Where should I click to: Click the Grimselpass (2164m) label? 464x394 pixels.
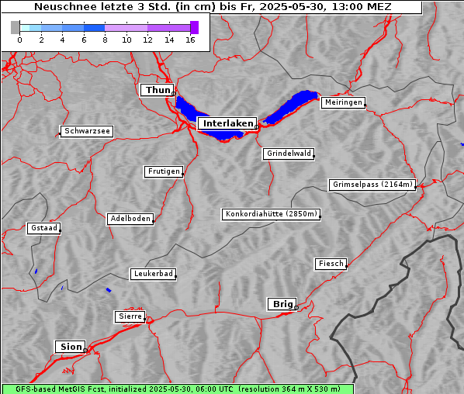(372, 185)
